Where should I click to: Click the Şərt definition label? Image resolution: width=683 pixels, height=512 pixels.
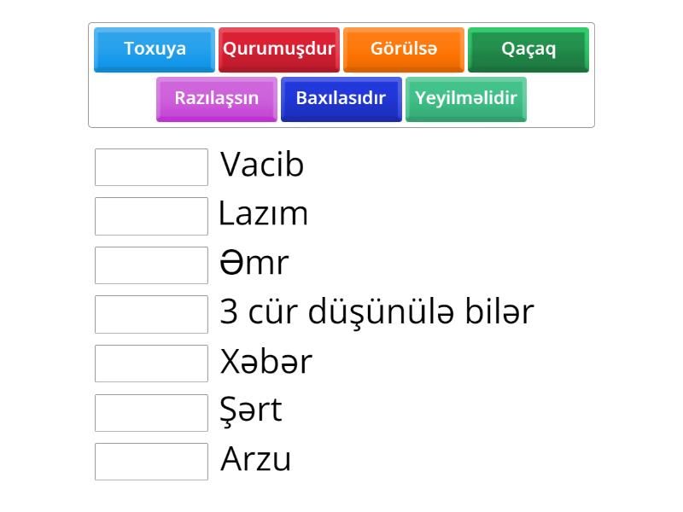[x=251, y=411]
